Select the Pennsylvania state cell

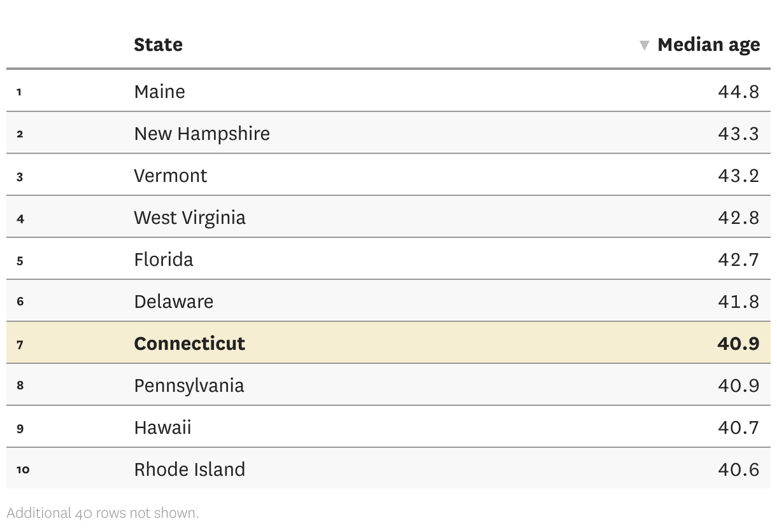pyautogui.click(x=189, y=386)
